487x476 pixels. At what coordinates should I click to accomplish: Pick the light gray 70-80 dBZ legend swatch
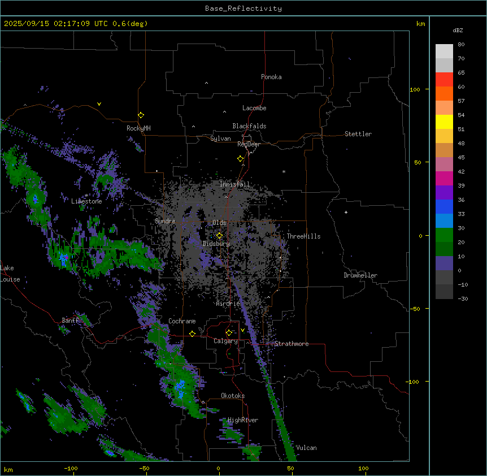pyautogui.click(x=444, y=51)
